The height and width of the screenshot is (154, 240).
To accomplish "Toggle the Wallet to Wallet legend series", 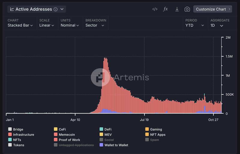I will coord(116,145).
